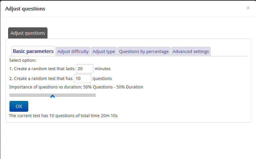Click the "Select option:" label
The width and height of the screenshot is (256, 159).
tap(23, 60)
